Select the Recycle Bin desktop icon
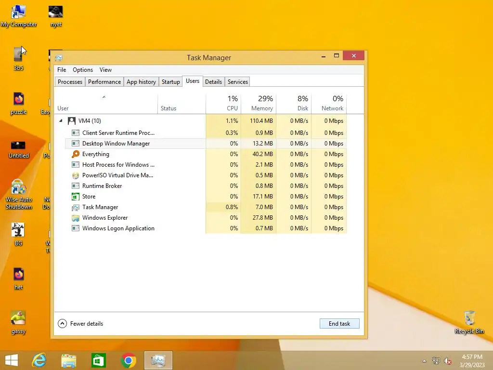Image resolution: width=493 pixels, height=370 pixels. (469, 322)
